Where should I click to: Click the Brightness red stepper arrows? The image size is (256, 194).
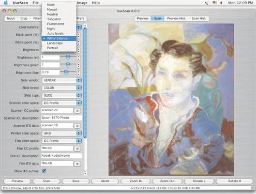[x=79, y=57]
